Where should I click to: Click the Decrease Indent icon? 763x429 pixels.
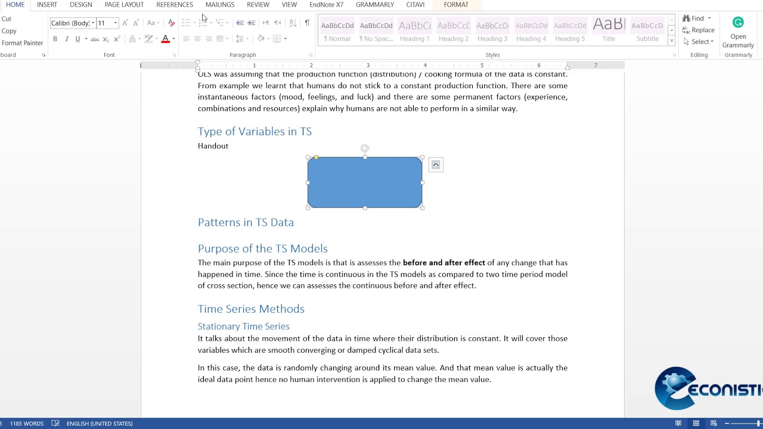coord(240,23)
